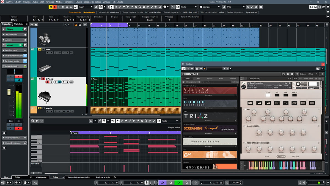
Task: Select scissors tool in key editor toolbar
Action: (134, 121)
